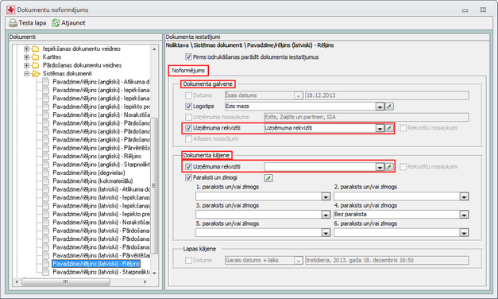Click the Testa lapa printer icon
The image size is (498, 299).
pyautogui.click(x=13, y=23)
